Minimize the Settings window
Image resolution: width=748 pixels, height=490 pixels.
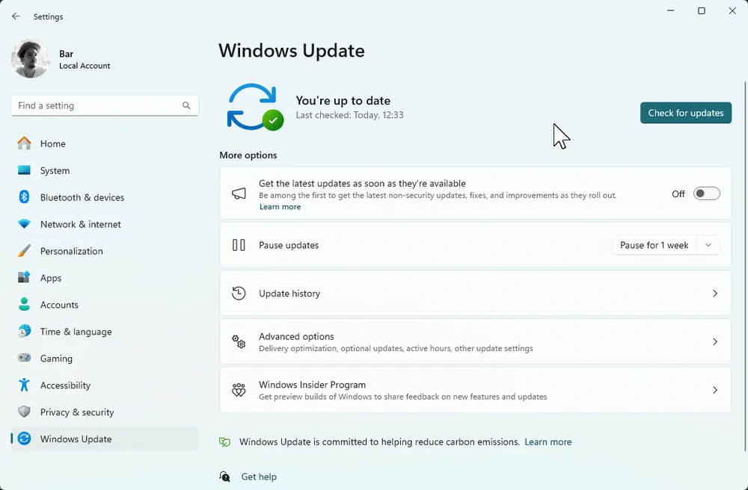click(x=671, y=10)
